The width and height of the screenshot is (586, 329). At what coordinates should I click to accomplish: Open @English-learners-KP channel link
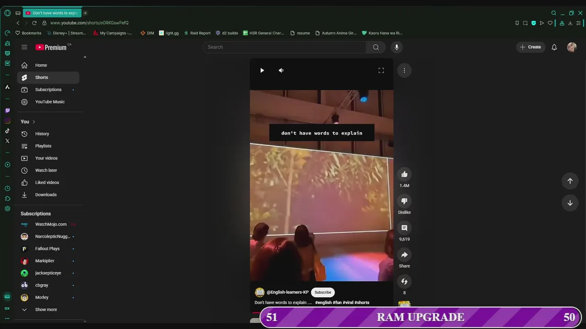tap(288, 292)
